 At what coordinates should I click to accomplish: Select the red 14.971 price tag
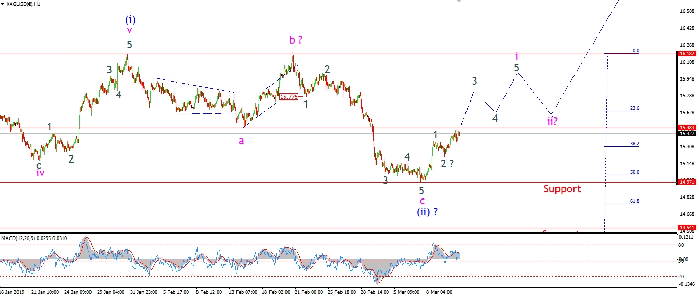tap(687, 182)
